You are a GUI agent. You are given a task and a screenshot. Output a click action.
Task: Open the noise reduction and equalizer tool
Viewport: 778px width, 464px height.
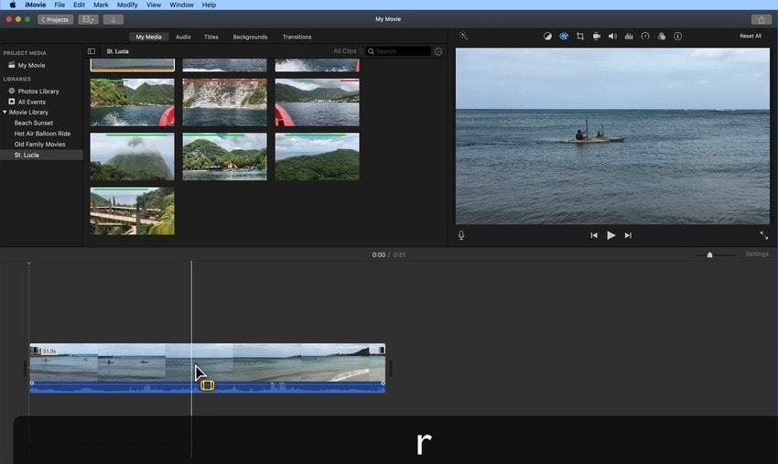(629, 37)
